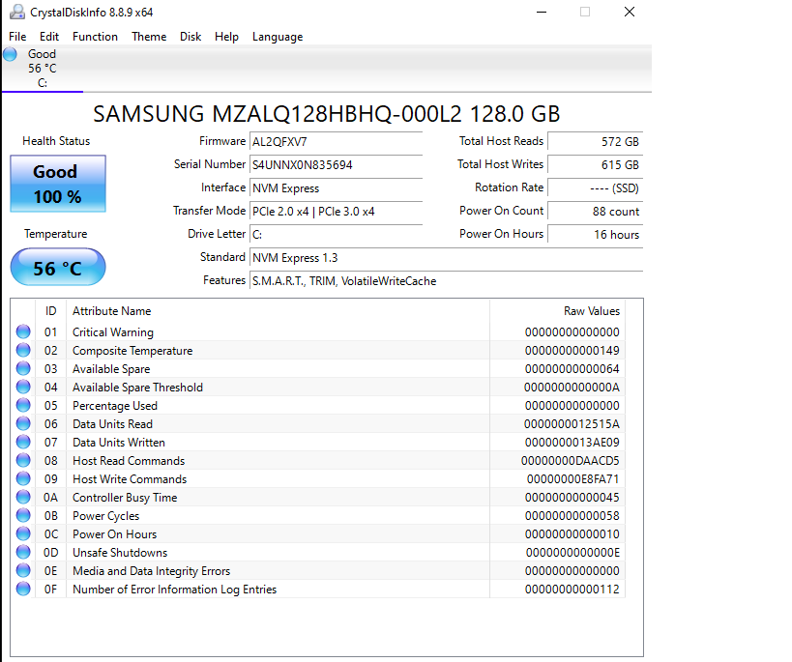Click the Serial Number field
Viewport: 792px width, 662px height.
click(336, 165)
